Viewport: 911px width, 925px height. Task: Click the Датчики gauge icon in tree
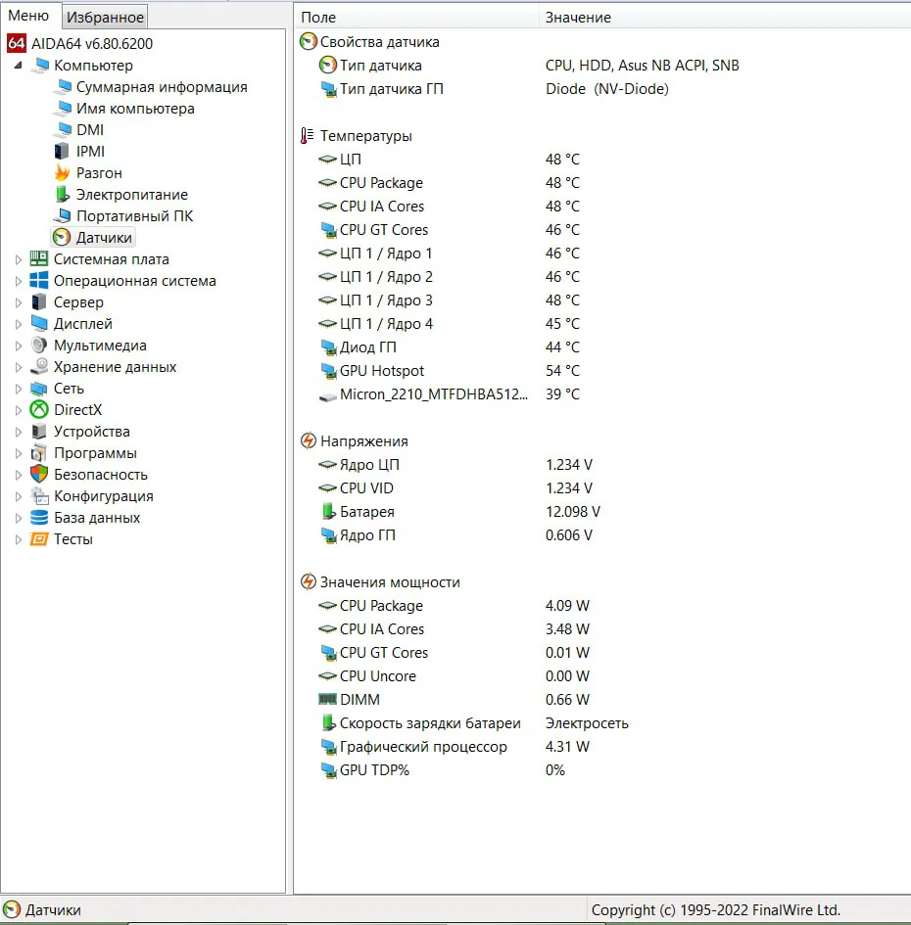[x=62, y=237]
